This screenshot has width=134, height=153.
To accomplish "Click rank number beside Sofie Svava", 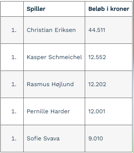I will point(14,139).
